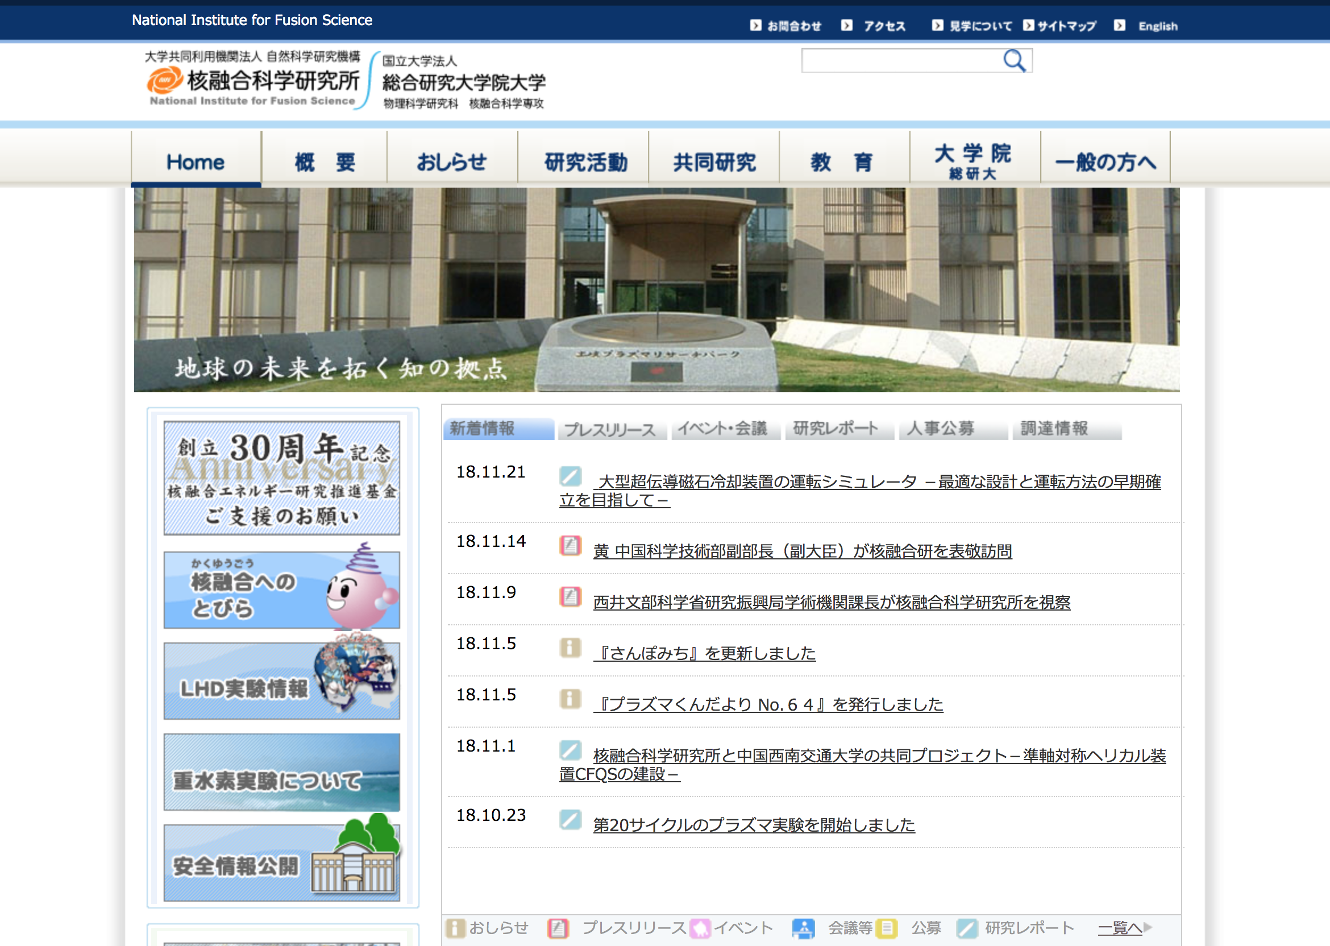The height and width of the screenshot is (946, 1330).
Task: Click the arrow icon beside サイトマップ
Action: (1028, 26)
